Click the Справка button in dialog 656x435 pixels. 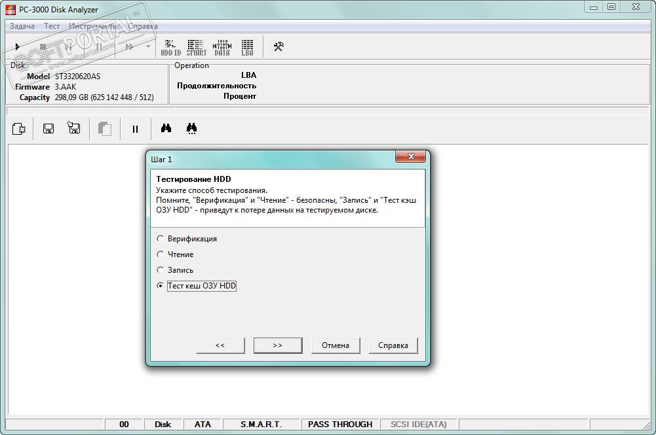click(393, 345)
